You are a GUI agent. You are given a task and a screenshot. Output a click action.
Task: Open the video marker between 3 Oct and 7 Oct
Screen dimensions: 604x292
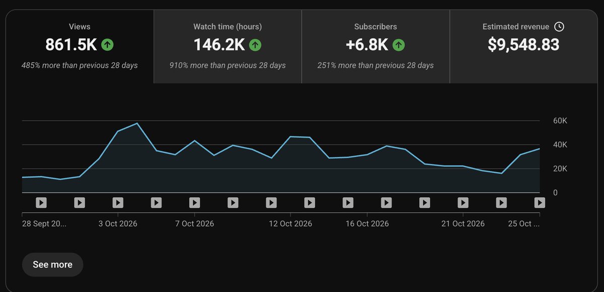click(156, 203)
